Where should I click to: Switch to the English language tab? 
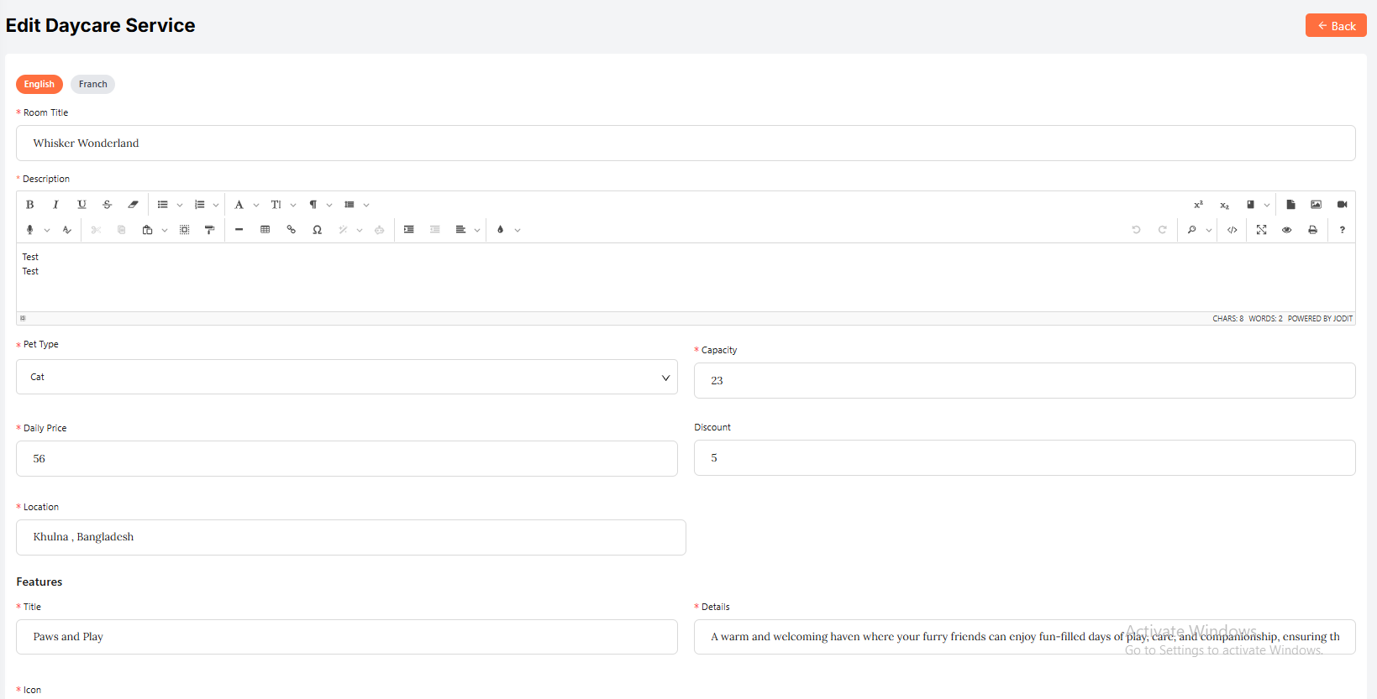pos(39,85)
